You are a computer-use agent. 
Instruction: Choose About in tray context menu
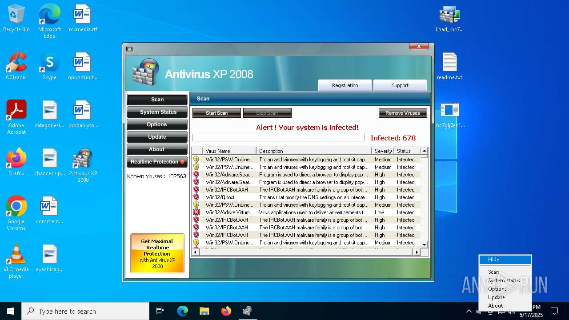click(505, 306)
